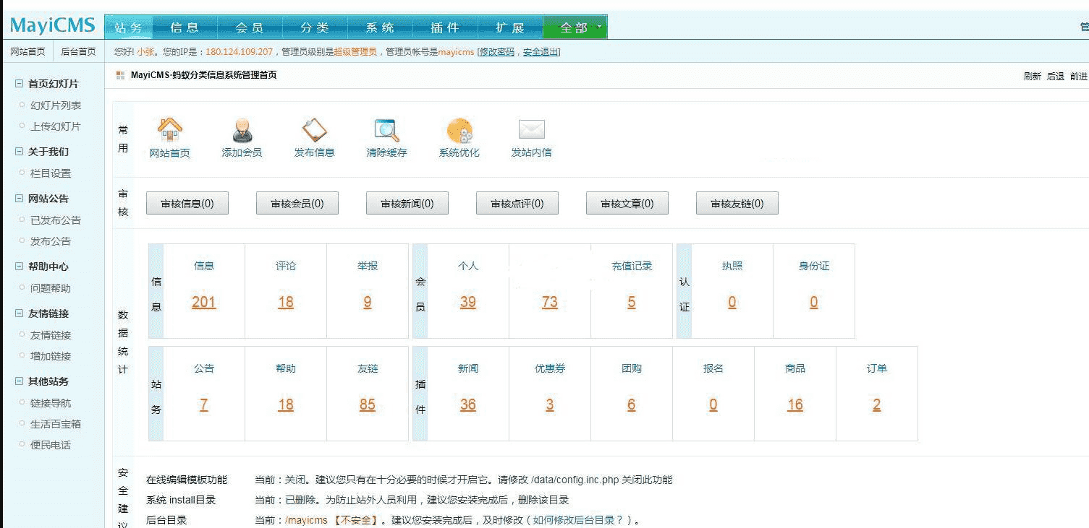Switch to the 后台首页 tab
This screenshot has height=528, width=1089.
(78, 51)
